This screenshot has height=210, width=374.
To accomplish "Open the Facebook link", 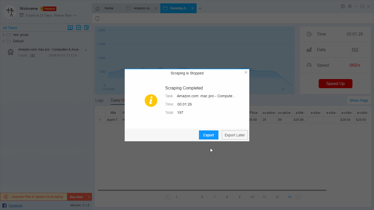I will pyautogui.click(x=16, y=206).
